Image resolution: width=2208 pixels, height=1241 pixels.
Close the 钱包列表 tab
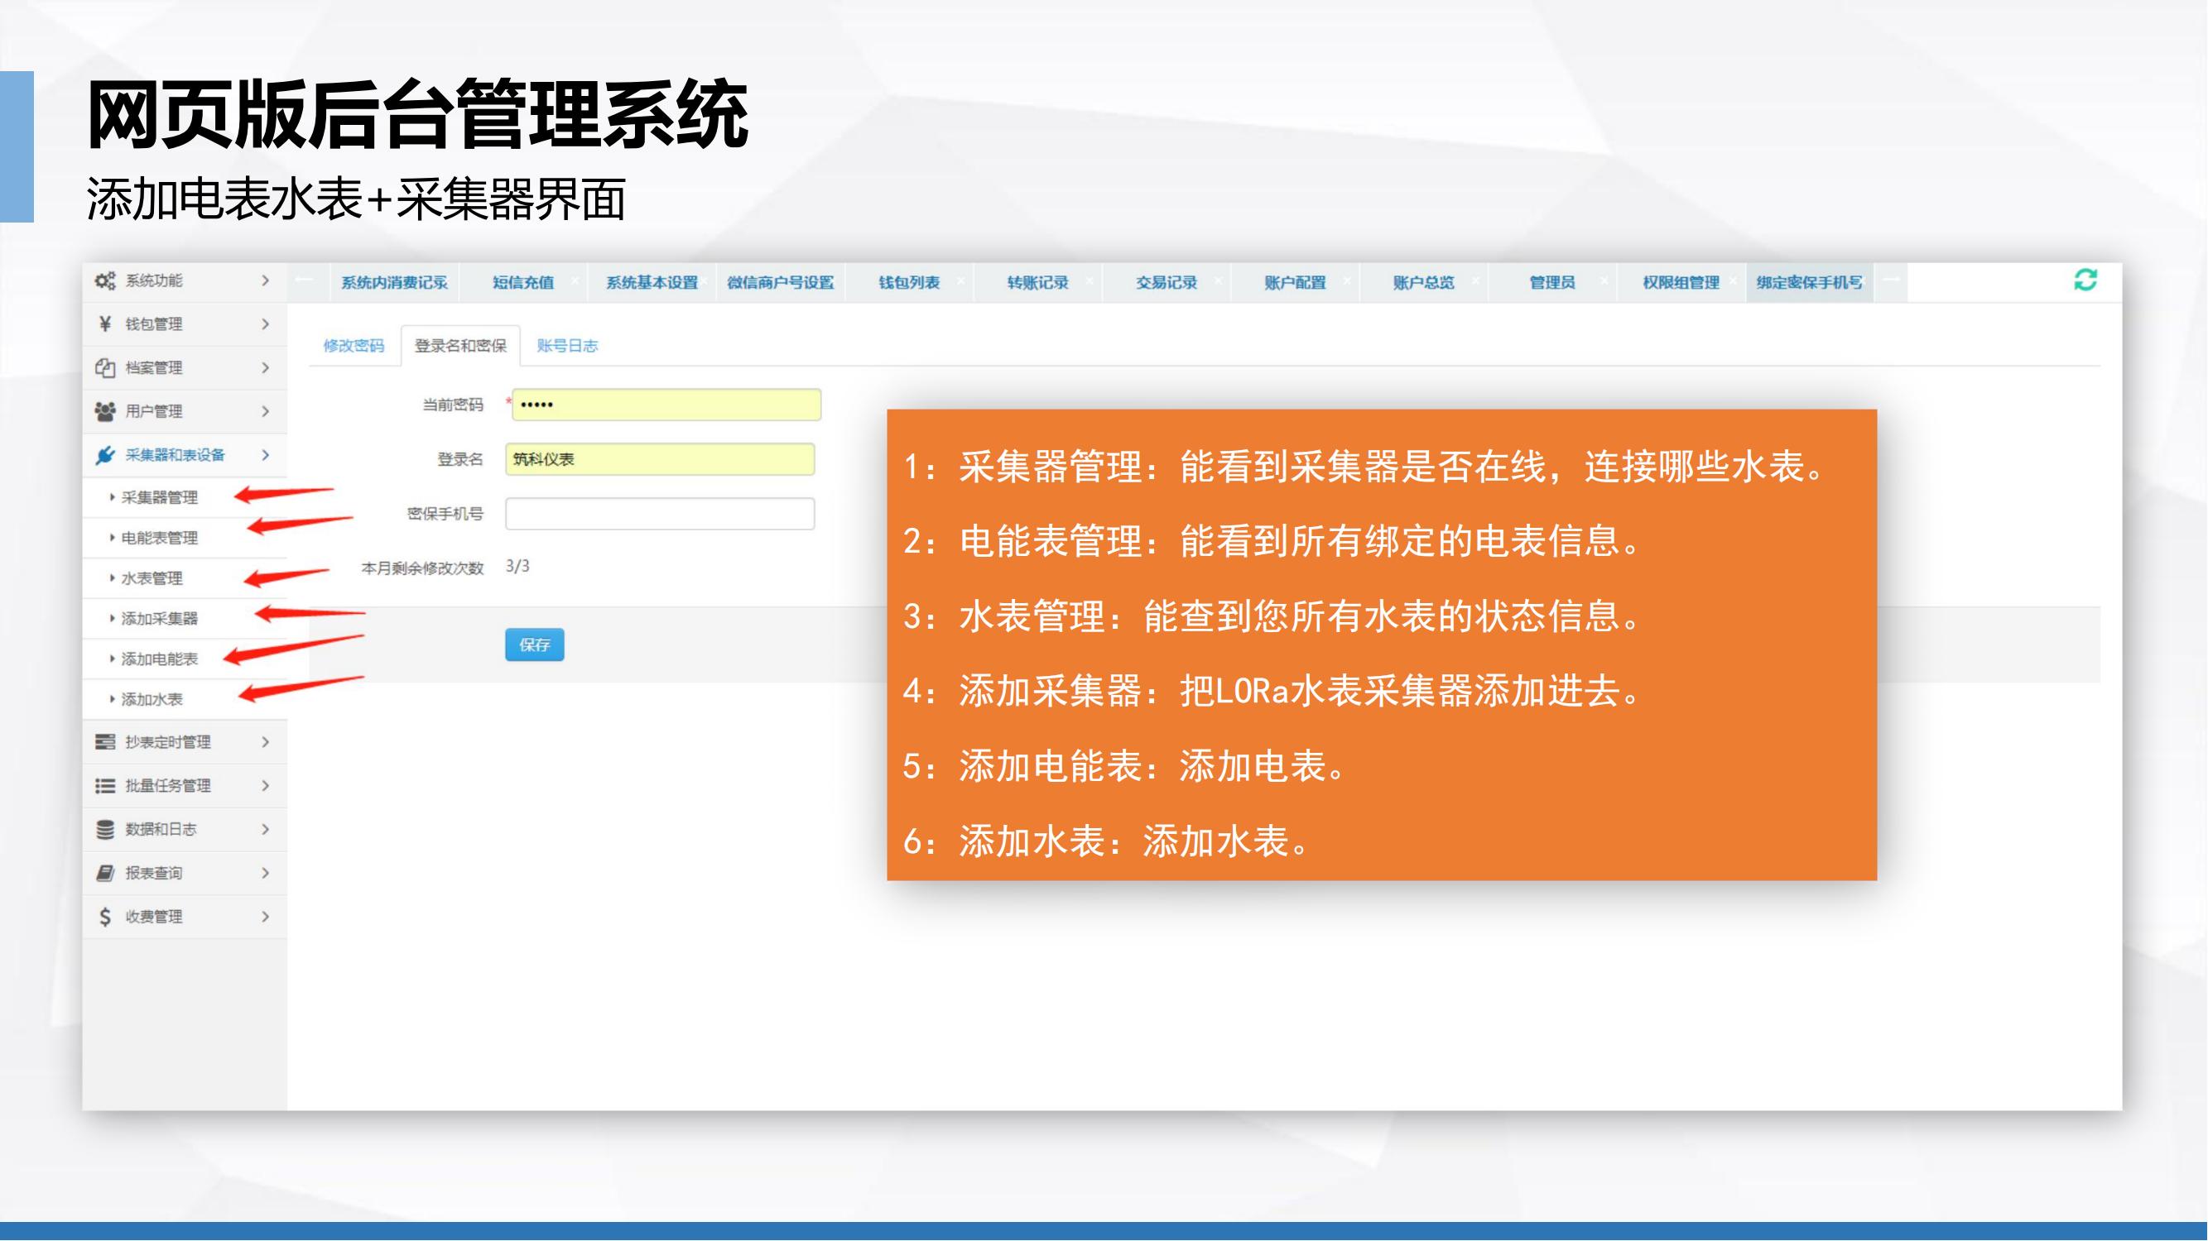pos(960,280)
